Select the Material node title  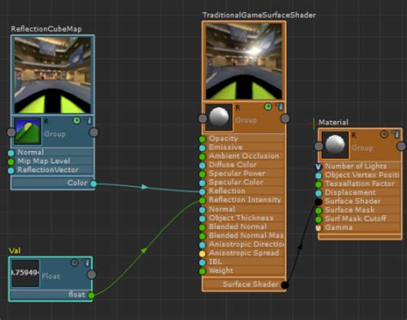[x=333, y=123]
